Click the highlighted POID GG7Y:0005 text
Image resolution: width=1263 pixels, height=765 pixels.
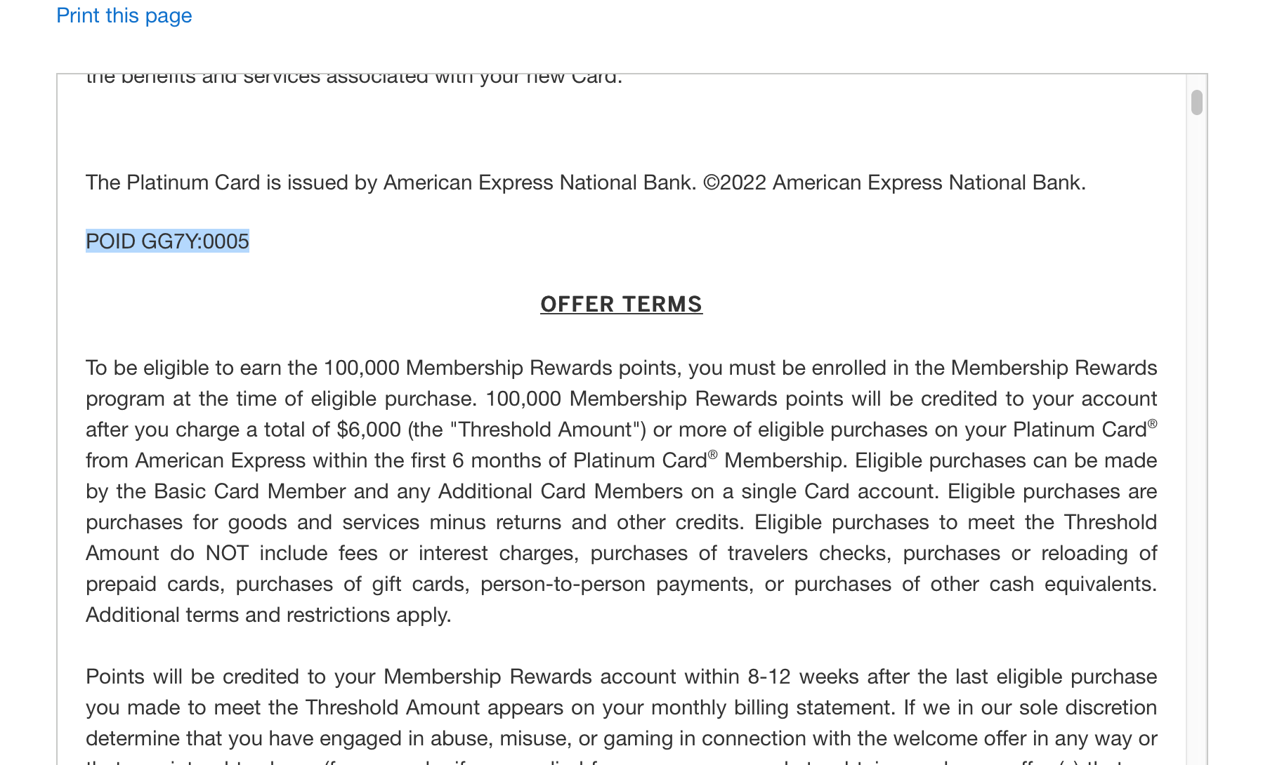click(x=167, y=241)
